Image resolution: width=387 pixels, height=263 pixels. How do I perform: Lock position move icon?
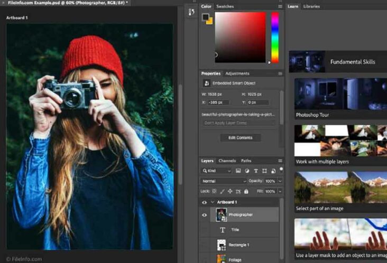click(230, 191)
